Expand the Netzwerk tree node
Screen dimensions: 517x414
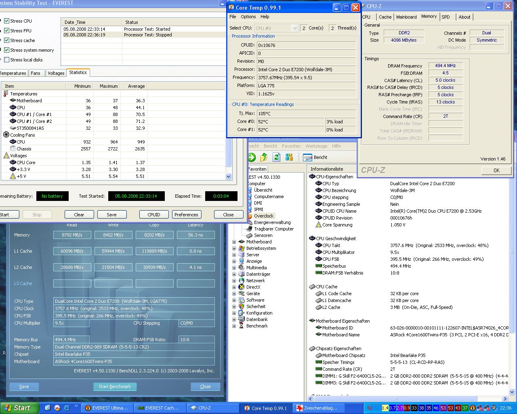[234, 281]
